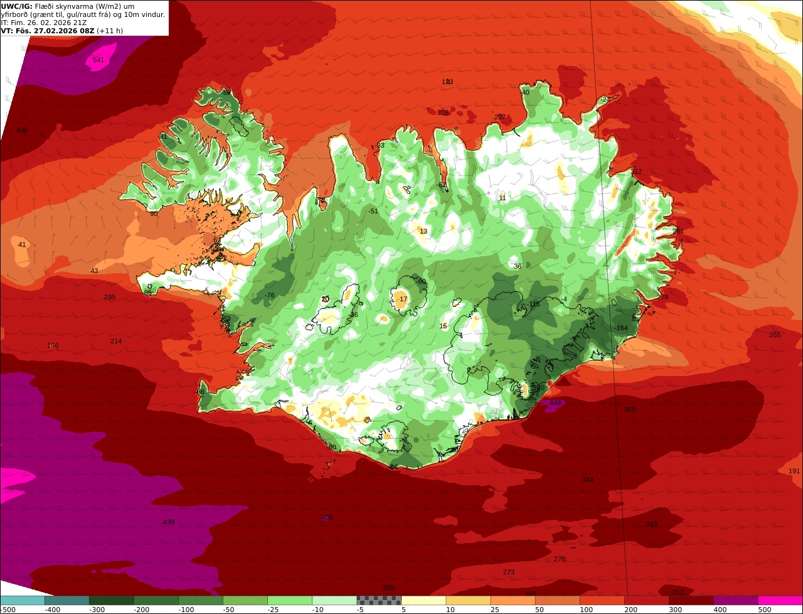Image resolution: width=803 pixels, height=614 pixels.
Task: Click the light orange 25 to 50 legend swatch
Action: click(513, 600)
